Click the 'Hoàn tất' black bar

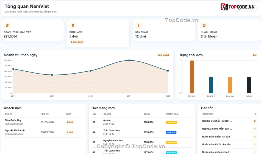coord(249,85)
